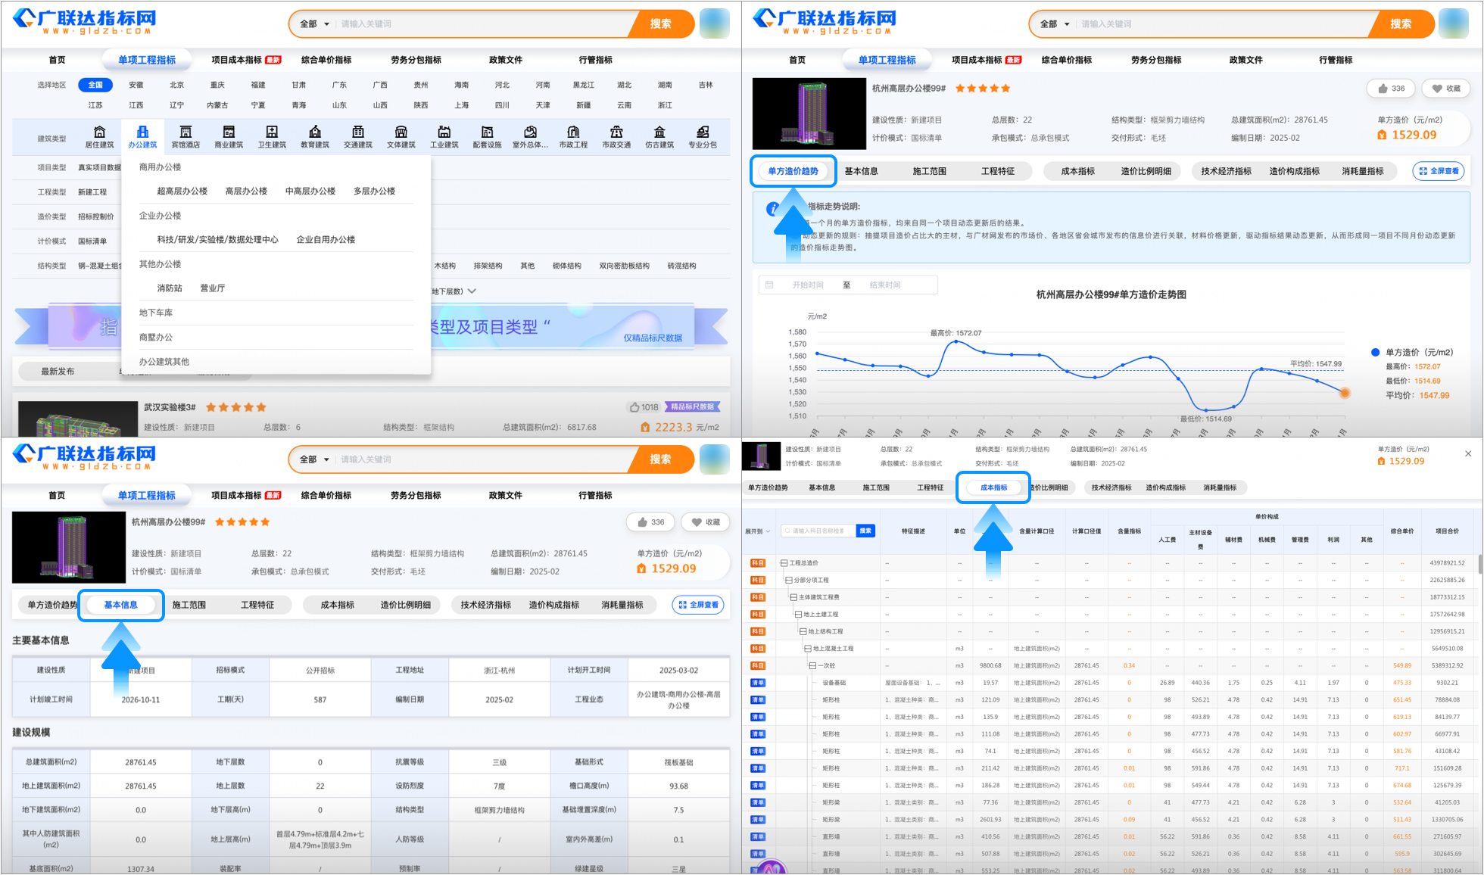This screenshot has width=1484, height=875.
Task: Click the blue 搜索 button in the cost table
Action: [x=865, y=531]
